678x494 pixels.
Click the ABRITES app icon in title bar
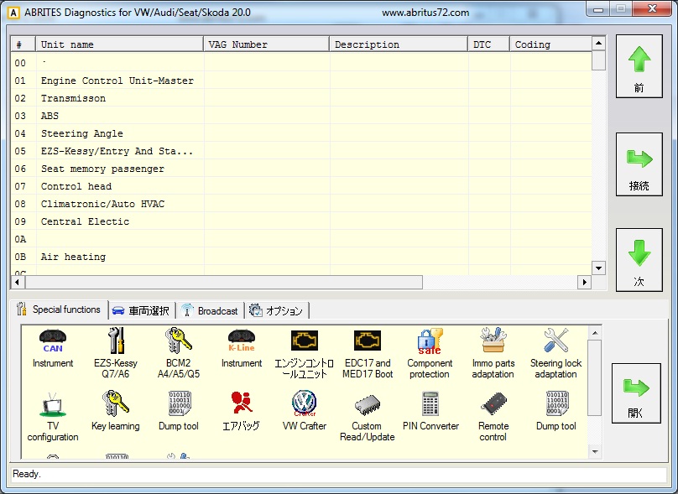click(x=13, y=13)
